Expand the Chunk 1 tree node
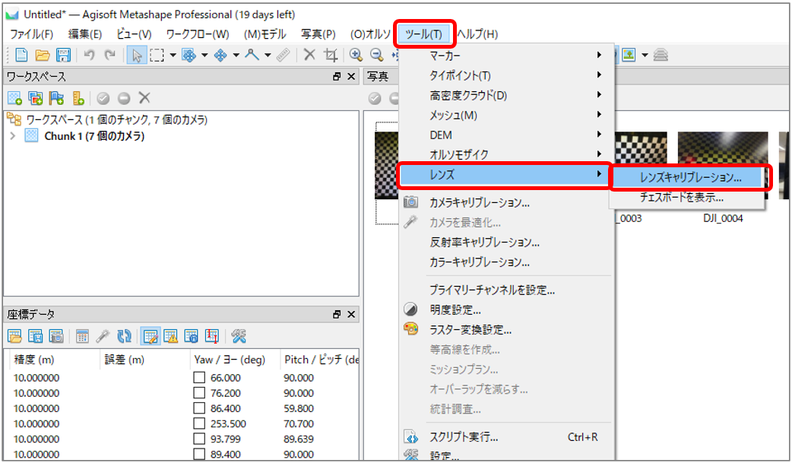Image resolution: width=792 pixels, height=463 pixels. pos(13,136)
